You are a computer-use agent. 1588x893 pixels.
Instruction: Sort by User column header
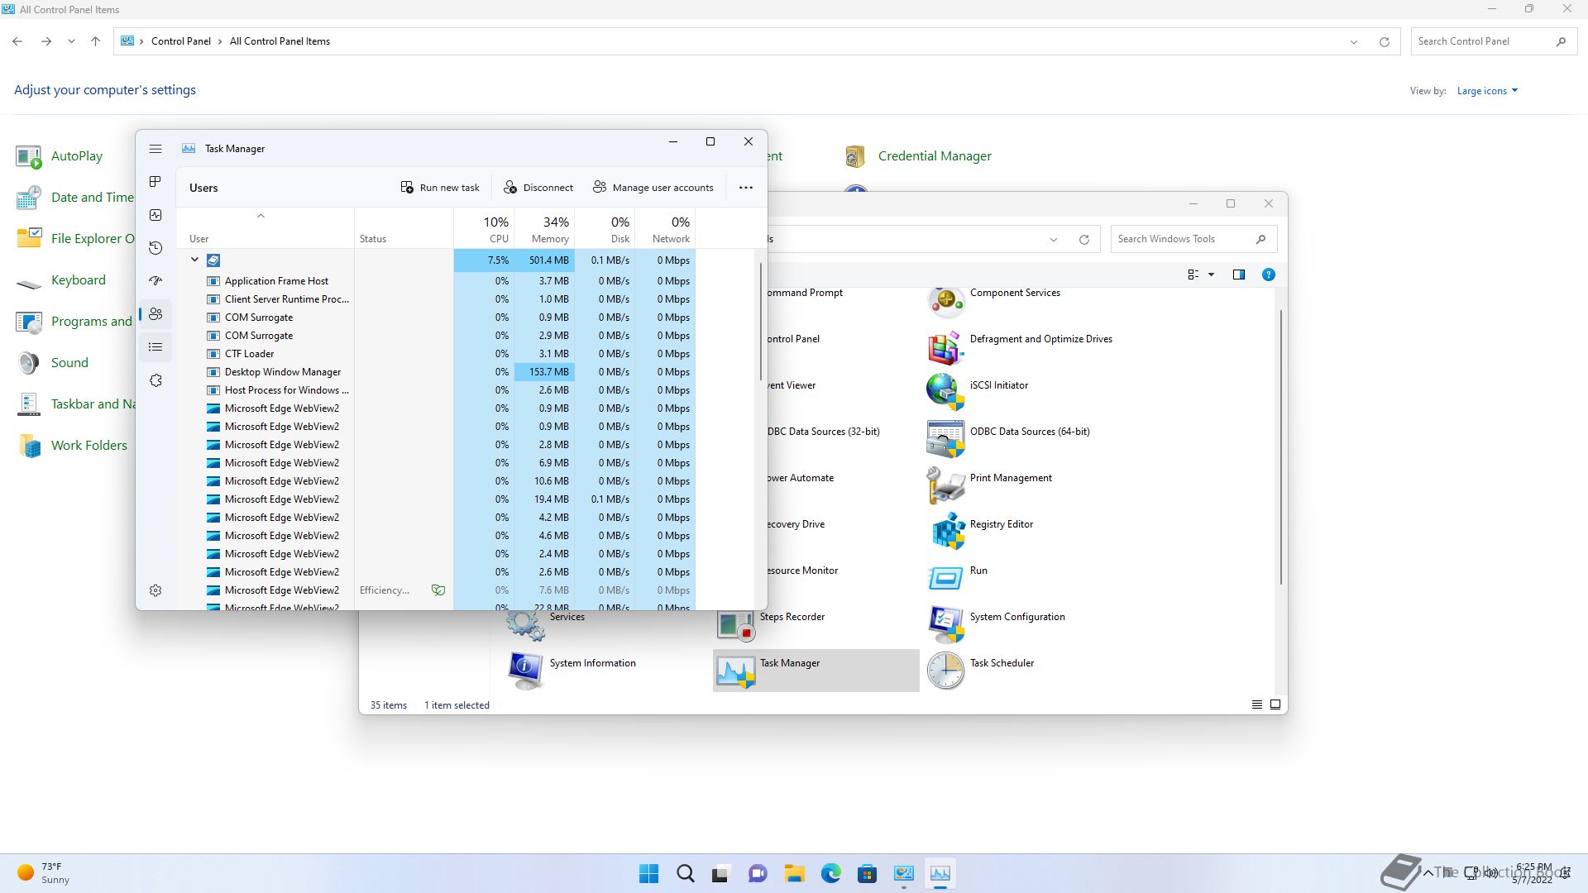tap(265, 228)
